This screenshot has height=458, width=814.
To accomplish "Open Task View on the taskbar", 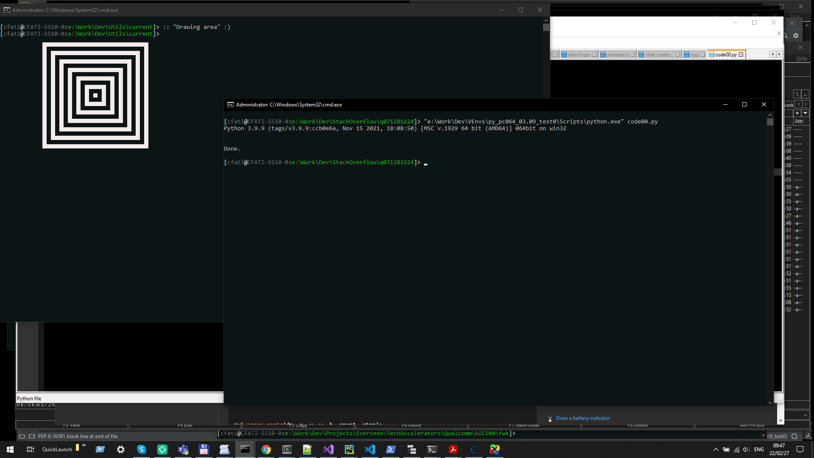I will click(31, 450).
